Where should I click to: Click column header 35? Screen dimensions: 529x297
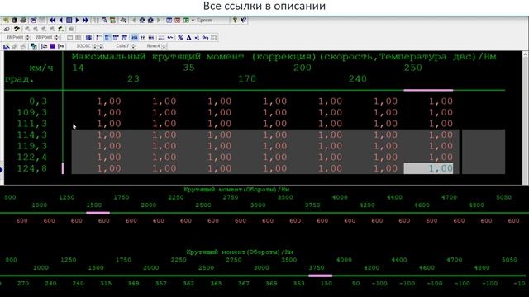[189, 68]
